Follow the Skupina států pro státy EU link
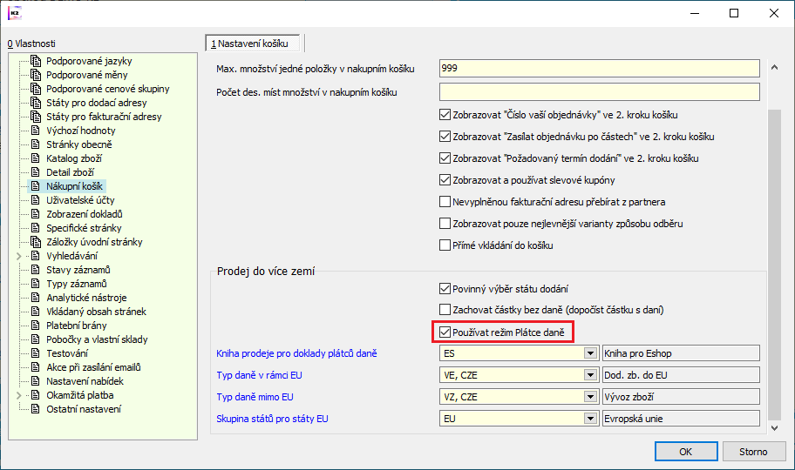 [x=272, y=419]
